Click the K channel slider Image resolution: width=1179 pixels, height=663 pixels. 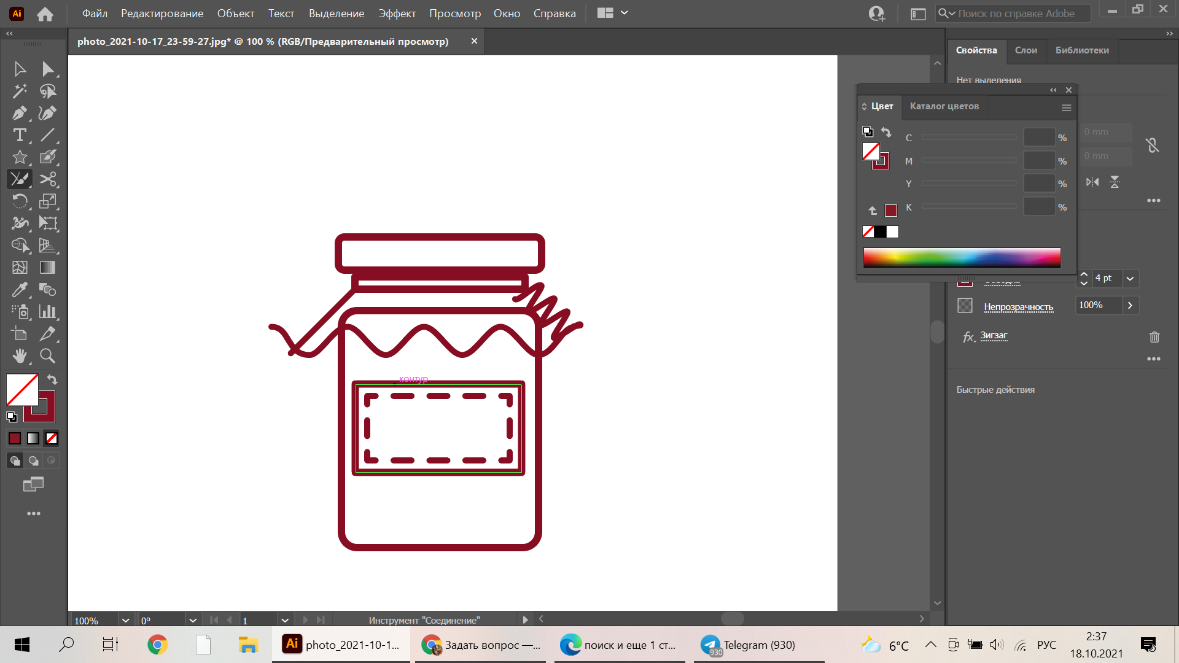969,207
